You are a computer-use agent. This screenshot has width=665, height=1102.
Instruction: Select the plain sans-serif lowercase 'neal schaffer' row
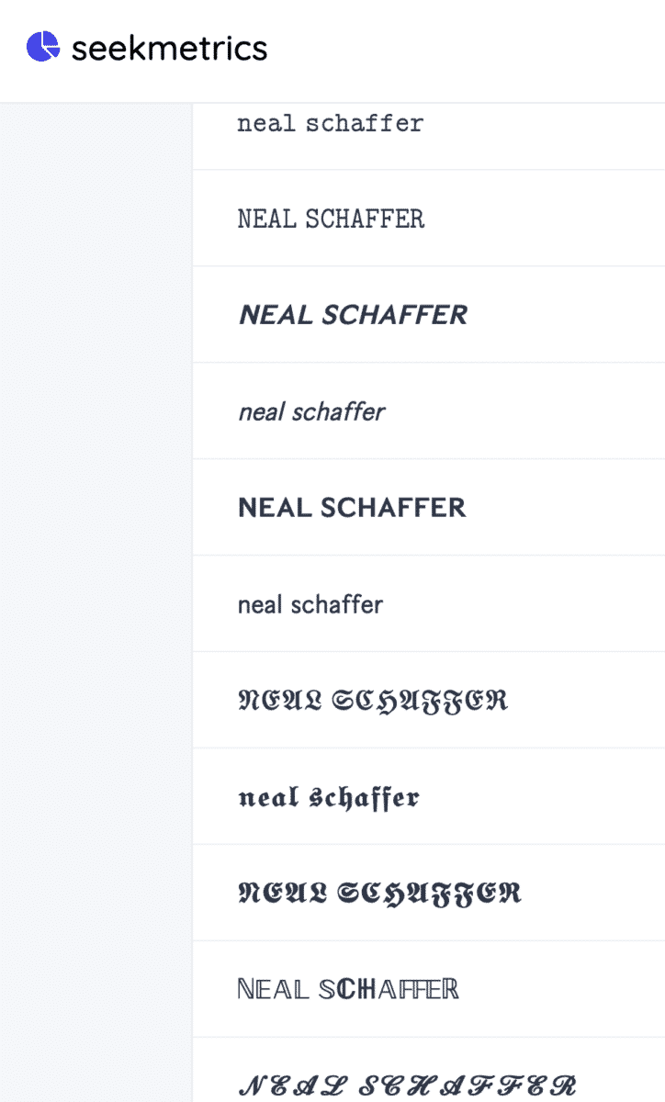coord(310,604)
